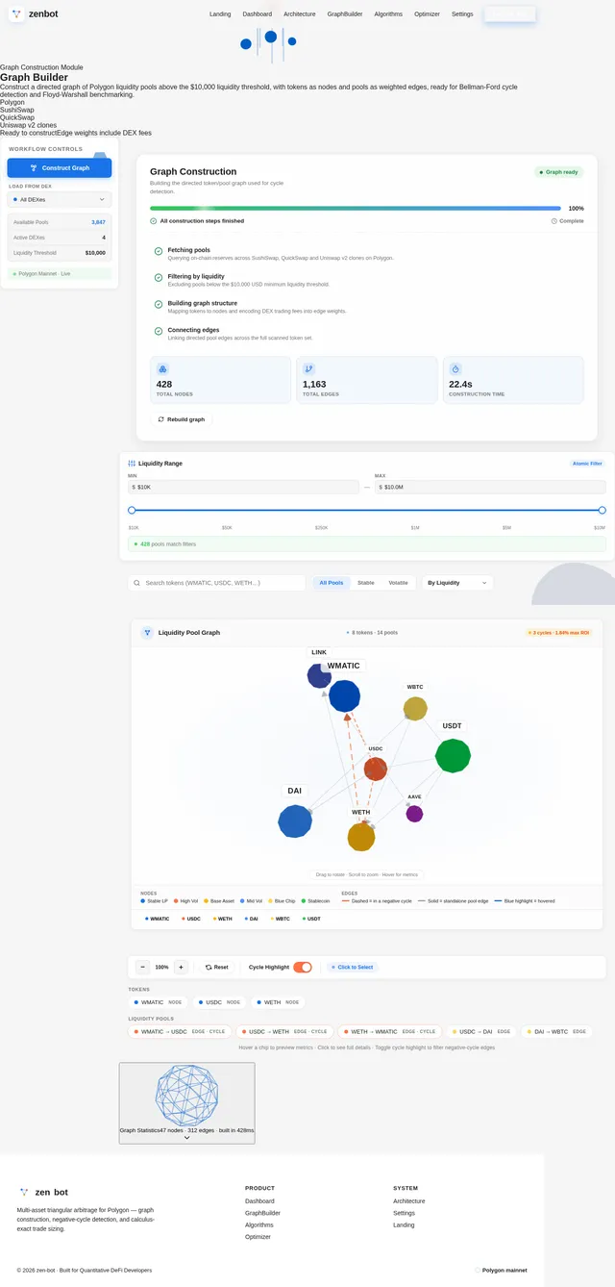Select the Volatile filter tab
The height and width of the screenshot is (1287, 615).
(398, 583)
